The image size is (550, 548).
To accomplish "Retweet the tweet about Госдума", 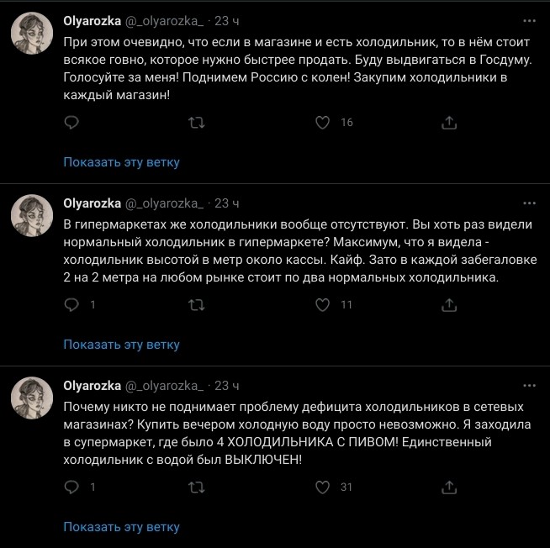I will point(196,123).
